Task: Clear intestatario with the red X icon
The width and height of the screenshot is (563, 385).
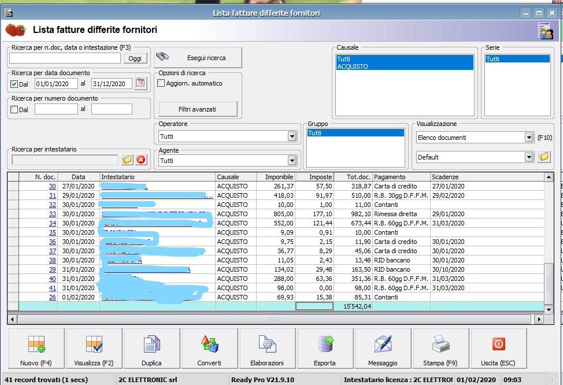Action: [141, 160]
